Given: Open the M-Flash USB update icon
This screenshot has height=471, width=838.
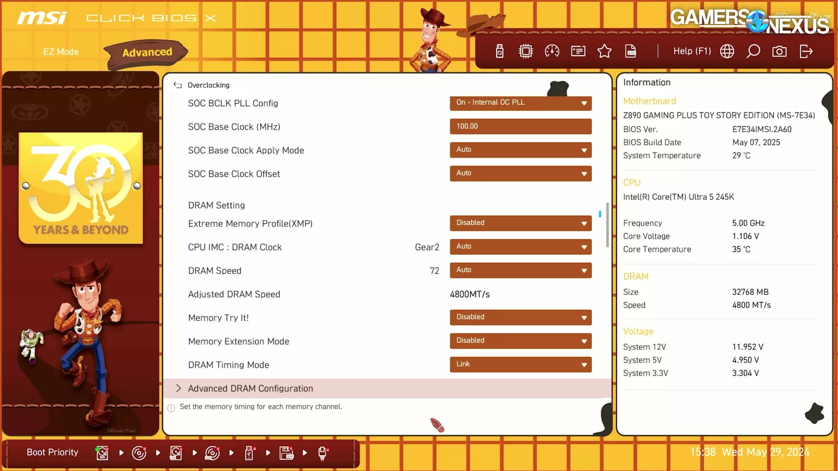Looking at the screenshot, I should (x=500, y=51).
